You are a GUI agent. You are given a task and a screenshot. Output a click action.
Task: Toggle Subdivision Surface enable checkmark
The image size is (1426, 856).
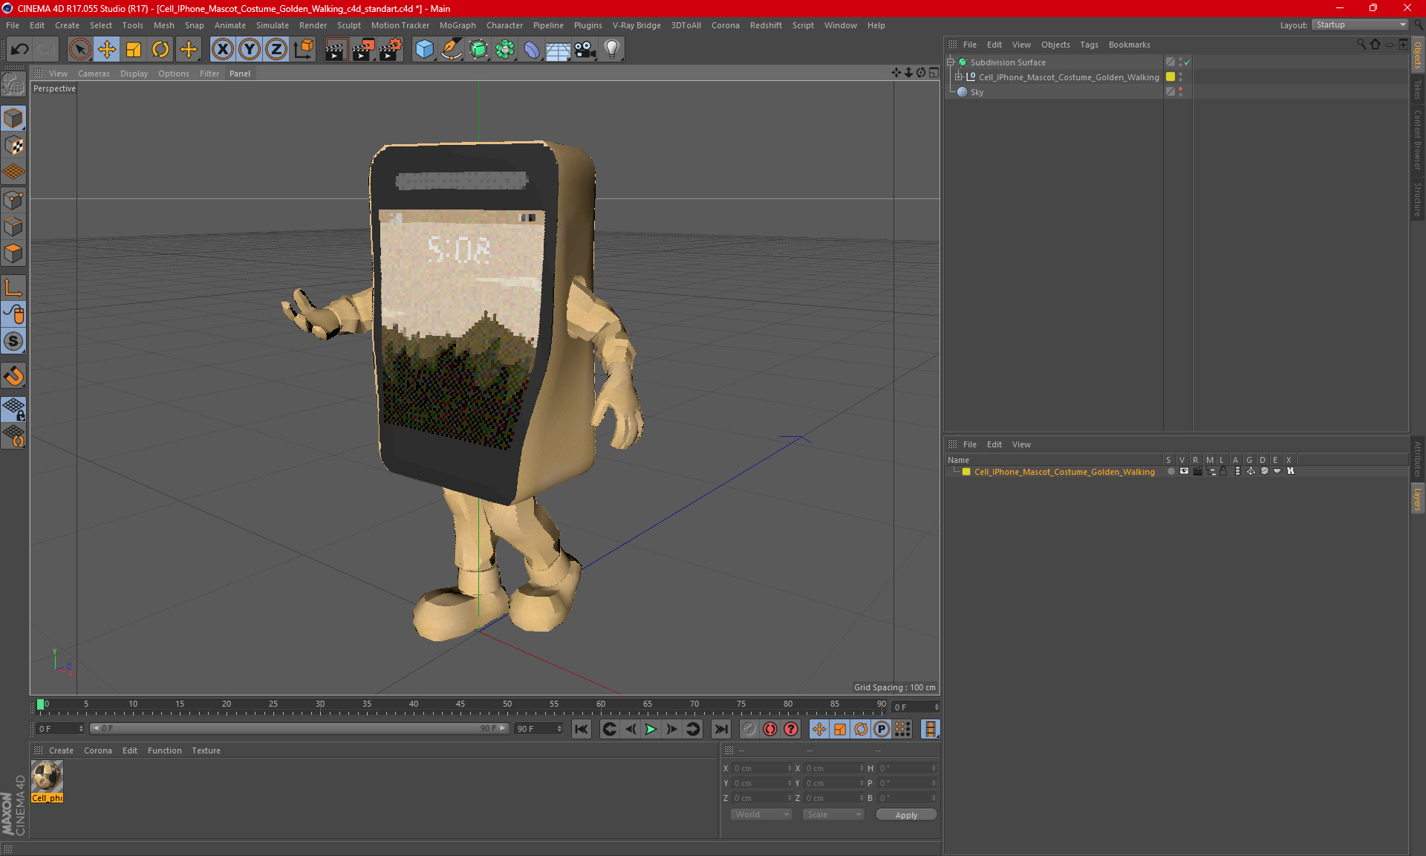[x=1187, y=62]
